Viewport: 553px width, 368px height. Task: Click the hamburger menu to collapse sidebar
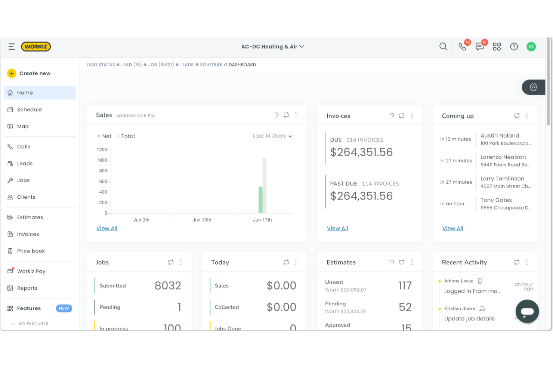(11, 46)
